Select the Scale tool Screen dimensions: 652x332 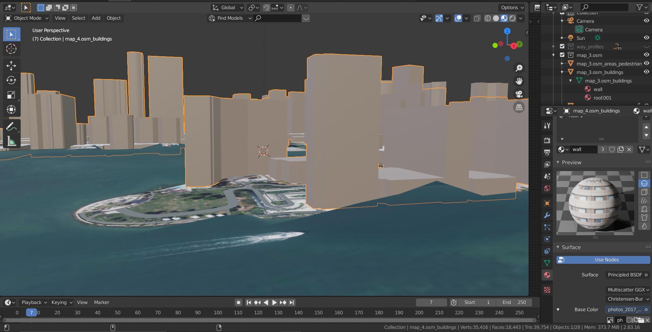pyautogui.click(x=11, y=95)
